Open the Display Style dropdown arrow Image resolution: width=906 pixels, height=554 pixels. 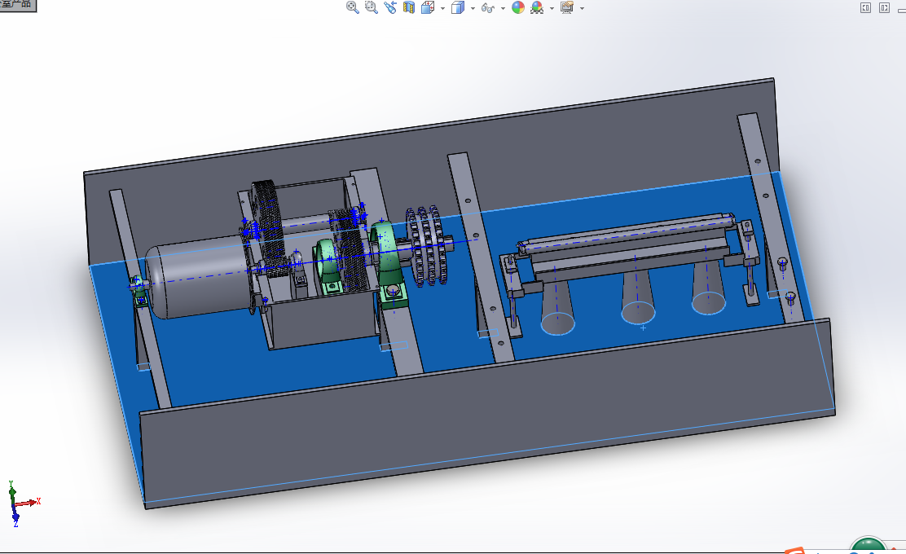473,8
